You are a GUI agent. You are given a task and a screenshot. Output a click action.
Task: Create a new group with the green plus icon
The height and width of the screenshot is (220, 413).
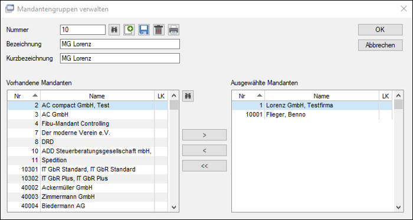129,29
